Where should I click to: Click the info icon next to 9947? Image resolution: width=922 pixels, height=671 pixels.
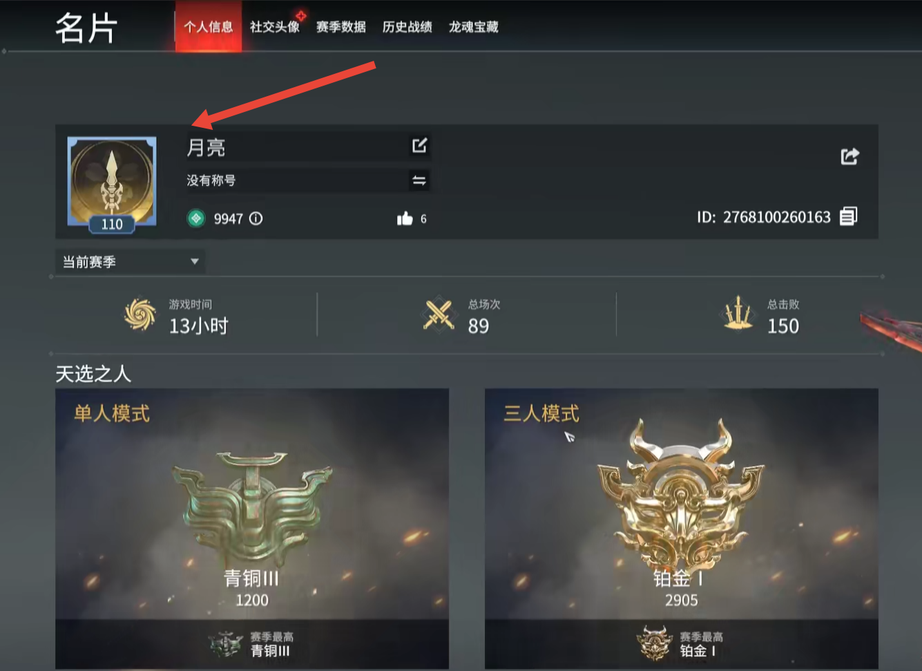pos(256,218)
